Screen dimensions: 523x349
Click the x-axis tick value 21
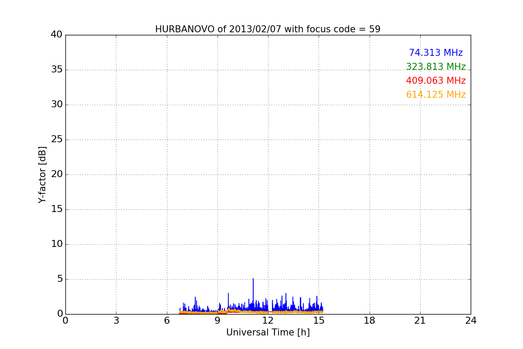point(420,321)
